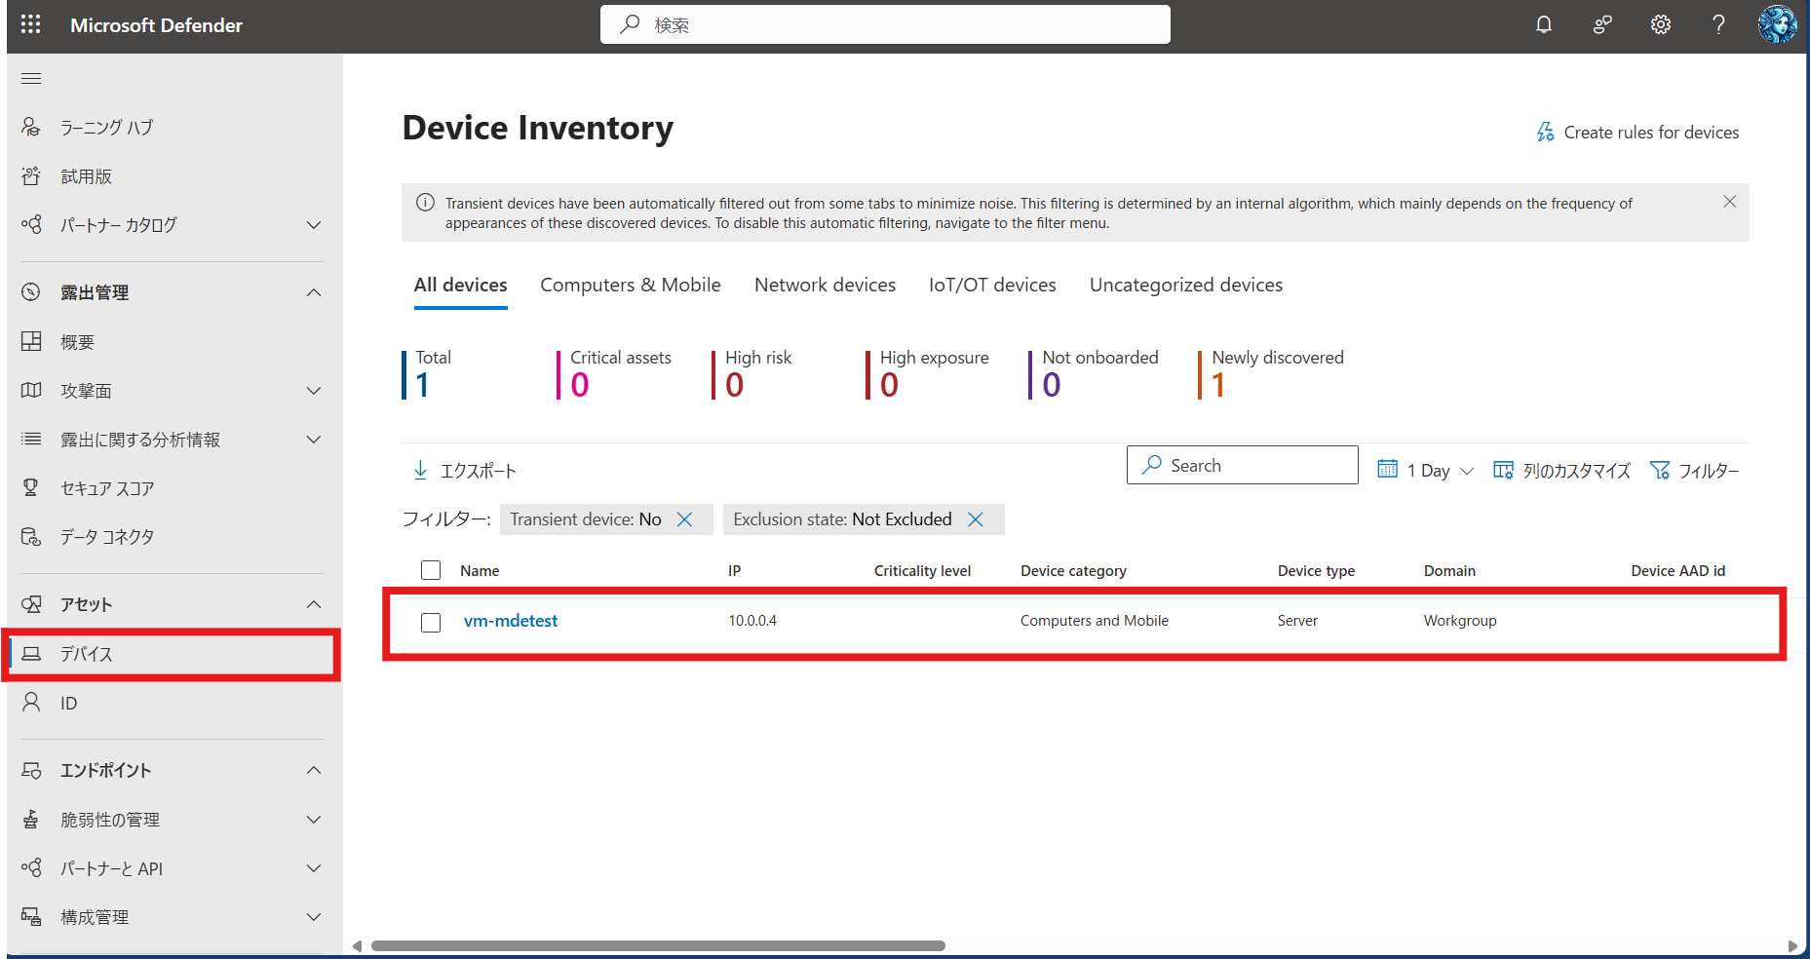Switch to the Computers & Mobile tab
This screenshot has height=959, width=1810.
[631, 285]
